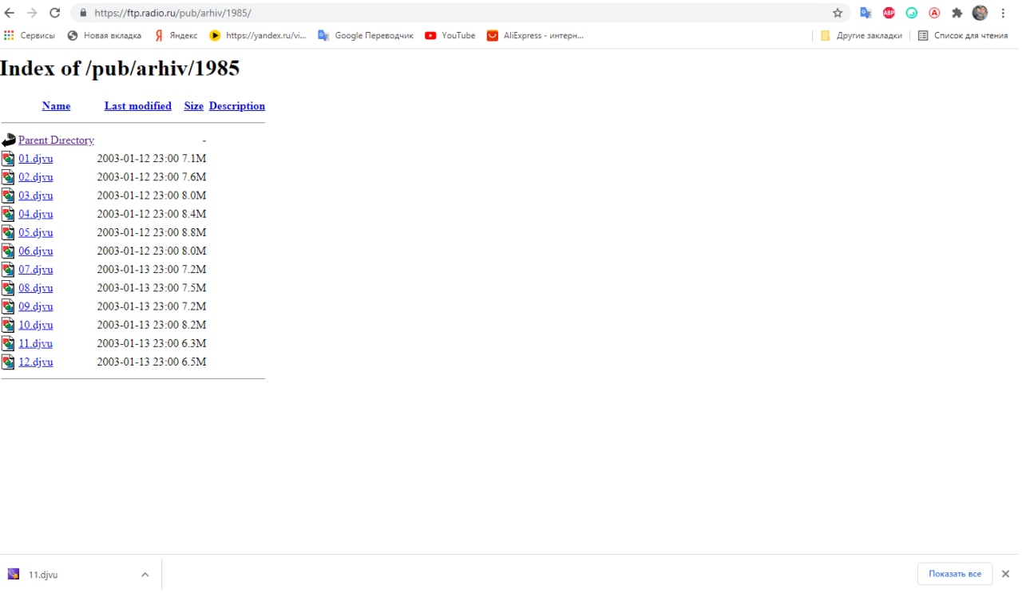
Task: Download the 12.djvu file
Action: (x=36, y=362)
